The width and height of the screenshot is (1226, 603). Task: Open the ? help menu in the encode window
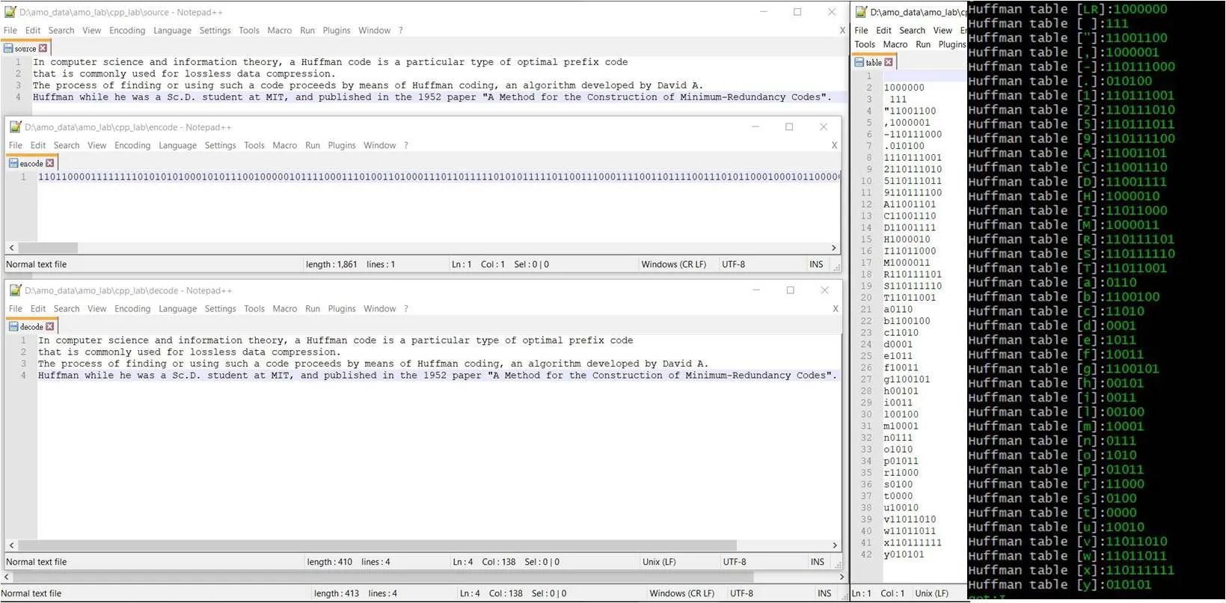click(x=406, y=146)
